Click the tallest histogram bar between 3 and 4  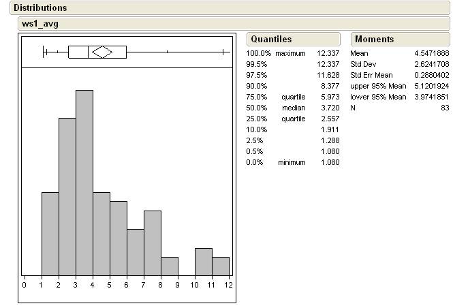[x=84, y=182]
